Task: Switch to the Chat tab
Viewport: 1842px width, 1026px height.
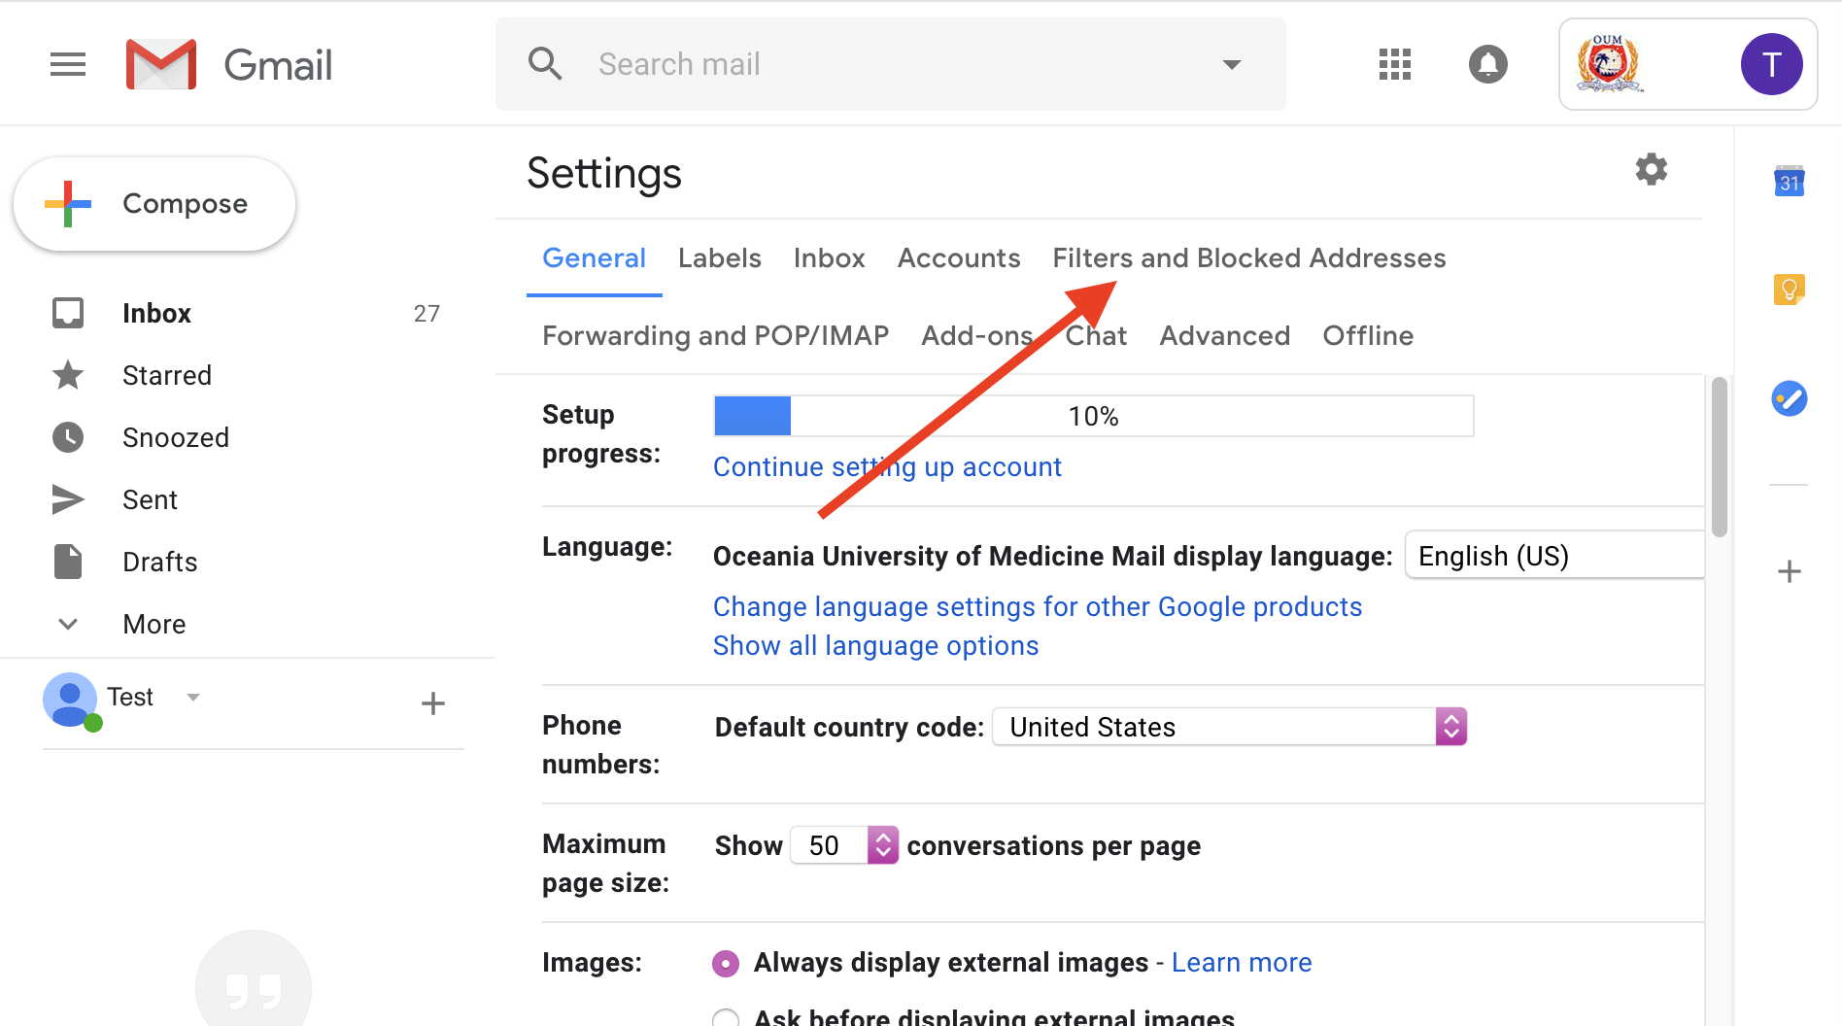Action: point(1096,335)
